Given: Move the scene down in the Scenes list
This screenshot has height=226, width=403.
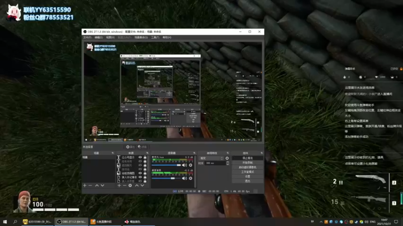Looking at the screenshot, I should coord(102,185).
